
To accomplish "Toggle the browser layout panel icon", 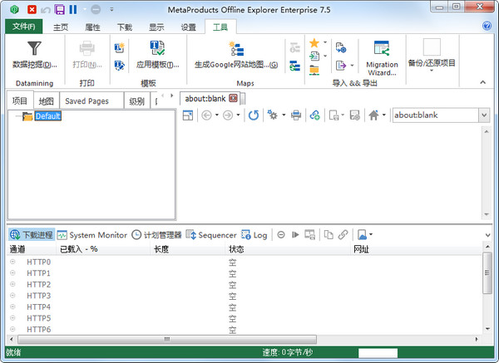I will coord(188,115).
